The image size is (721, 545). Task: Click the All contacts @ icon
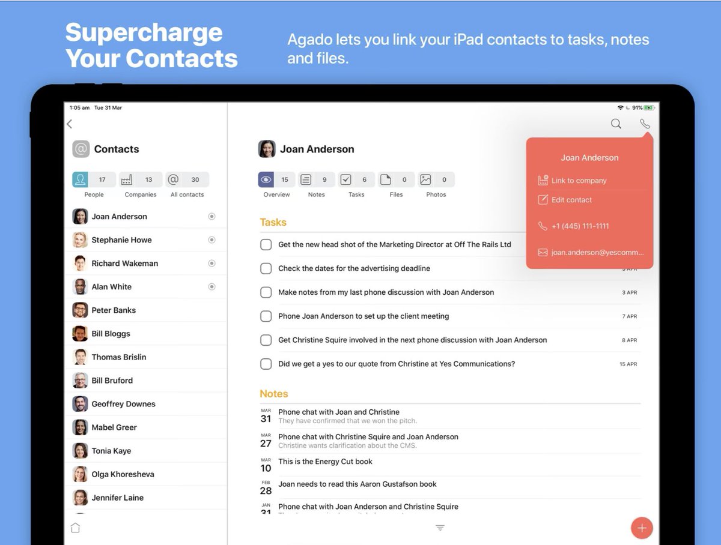173,179
